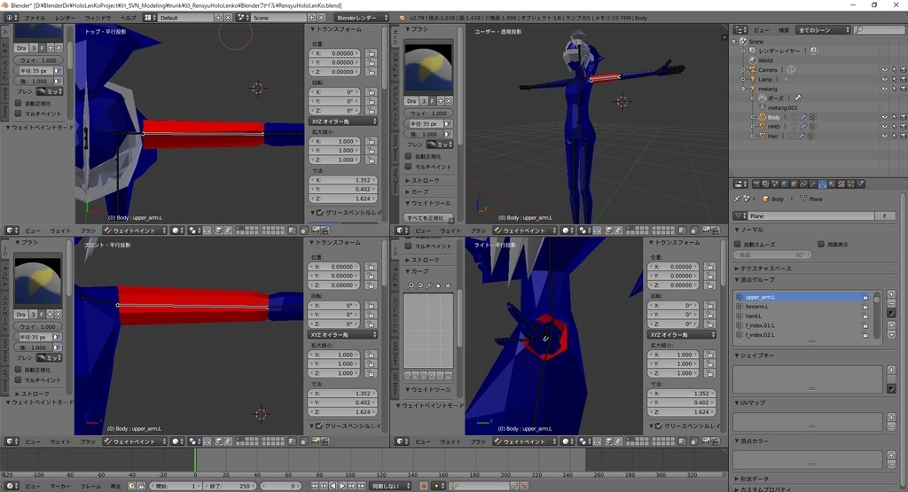Toggle マルチペイント checkbox in bottom-left brush panel
The height and width of the screenshot is (492, 908).
(18, 379)
